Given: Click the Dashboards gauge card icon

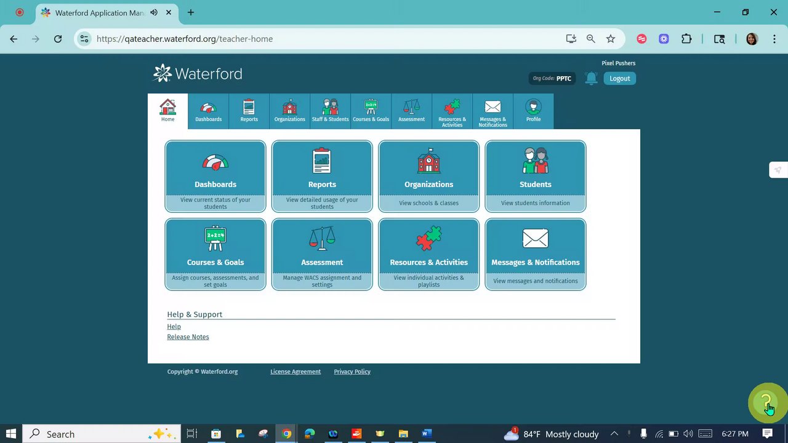Looking at the screenshot, I should [215, 161].
